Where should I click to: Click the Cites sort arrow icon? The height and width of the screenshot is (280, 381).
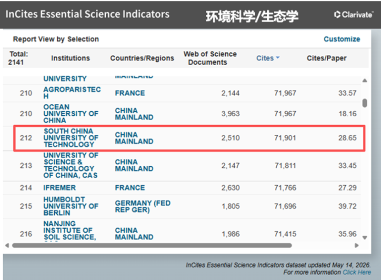[278, 58]
